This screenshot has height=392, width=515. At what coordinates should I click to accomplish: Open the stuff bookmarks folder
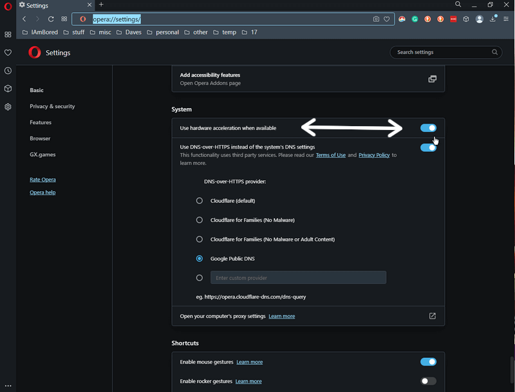(74, 32)
